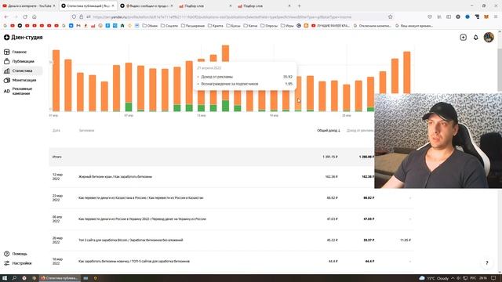Click the round question mark help button
Screen dimensions: 502x282
pos(487,263)
